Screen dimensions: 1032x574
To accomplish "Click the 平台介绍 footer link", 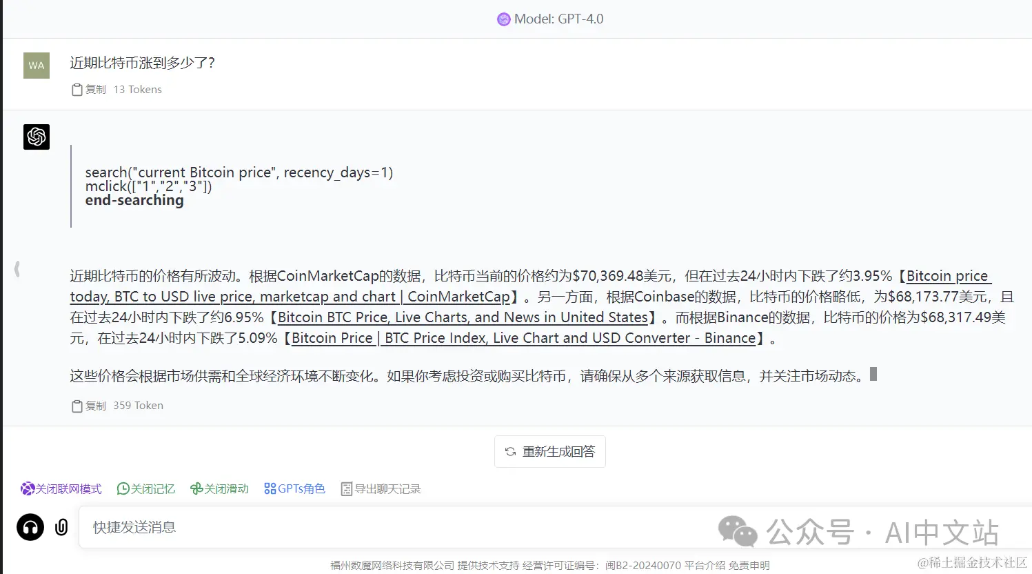I will (x=705, y=565).
